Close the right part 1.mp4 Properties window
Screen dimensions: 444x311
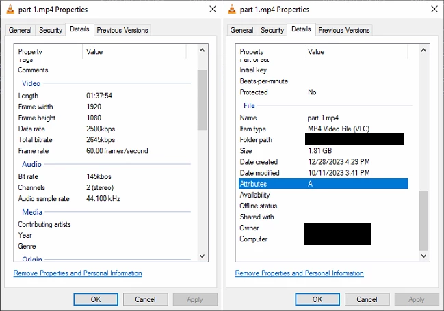coord(434,9)
